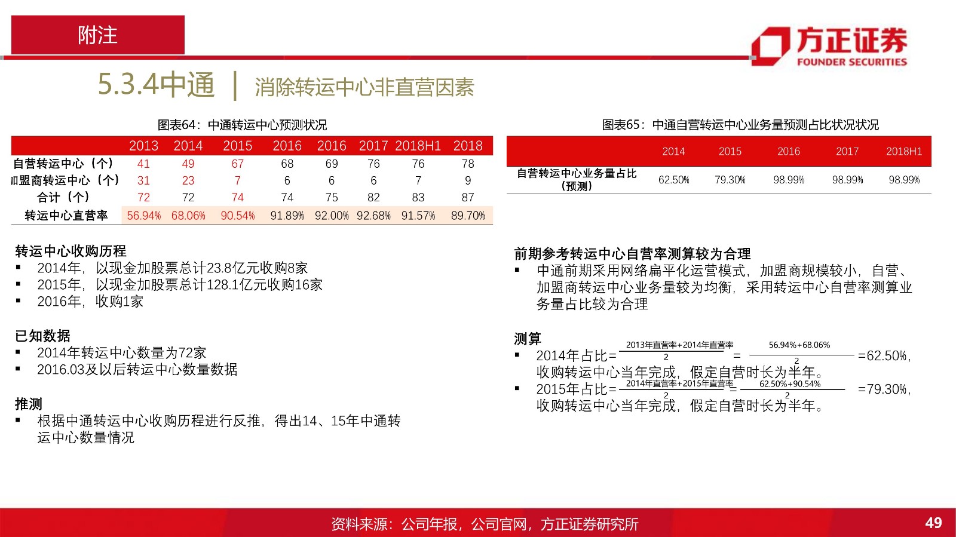Click the Founder Securities logo

coord(829,46)
